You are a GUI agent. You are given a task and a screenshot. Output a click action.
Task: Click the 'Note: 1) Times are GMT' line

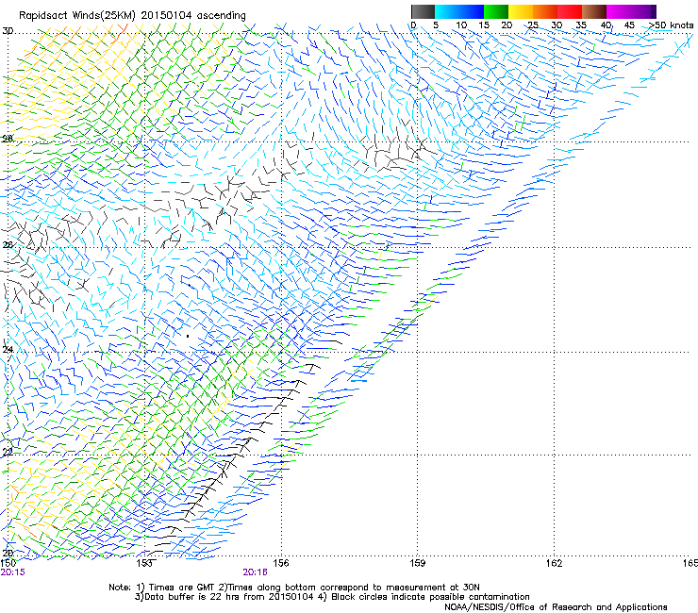click(x=293, y=588)
